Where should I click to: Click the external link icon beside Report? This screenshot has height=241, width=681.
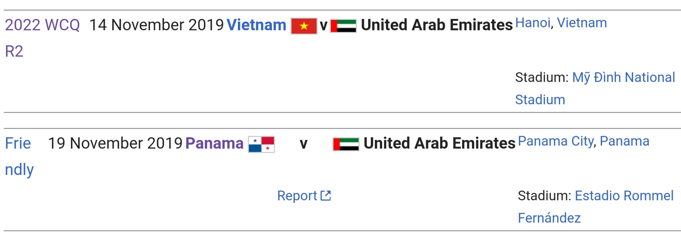pos(326,196)
